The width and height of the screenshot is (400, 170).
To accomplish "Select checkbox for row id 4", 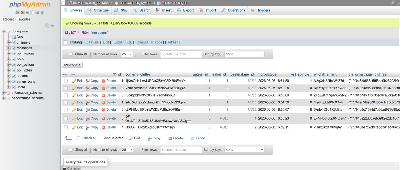I will coord(66,102).
